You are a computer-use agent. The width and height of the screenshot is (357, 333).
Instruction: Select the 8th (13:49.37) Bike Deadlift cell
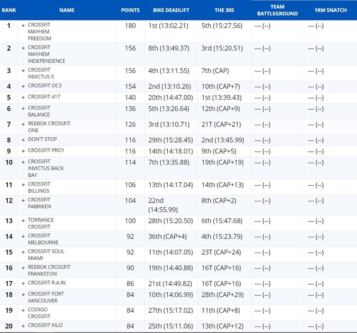click(x=169, y=48)
